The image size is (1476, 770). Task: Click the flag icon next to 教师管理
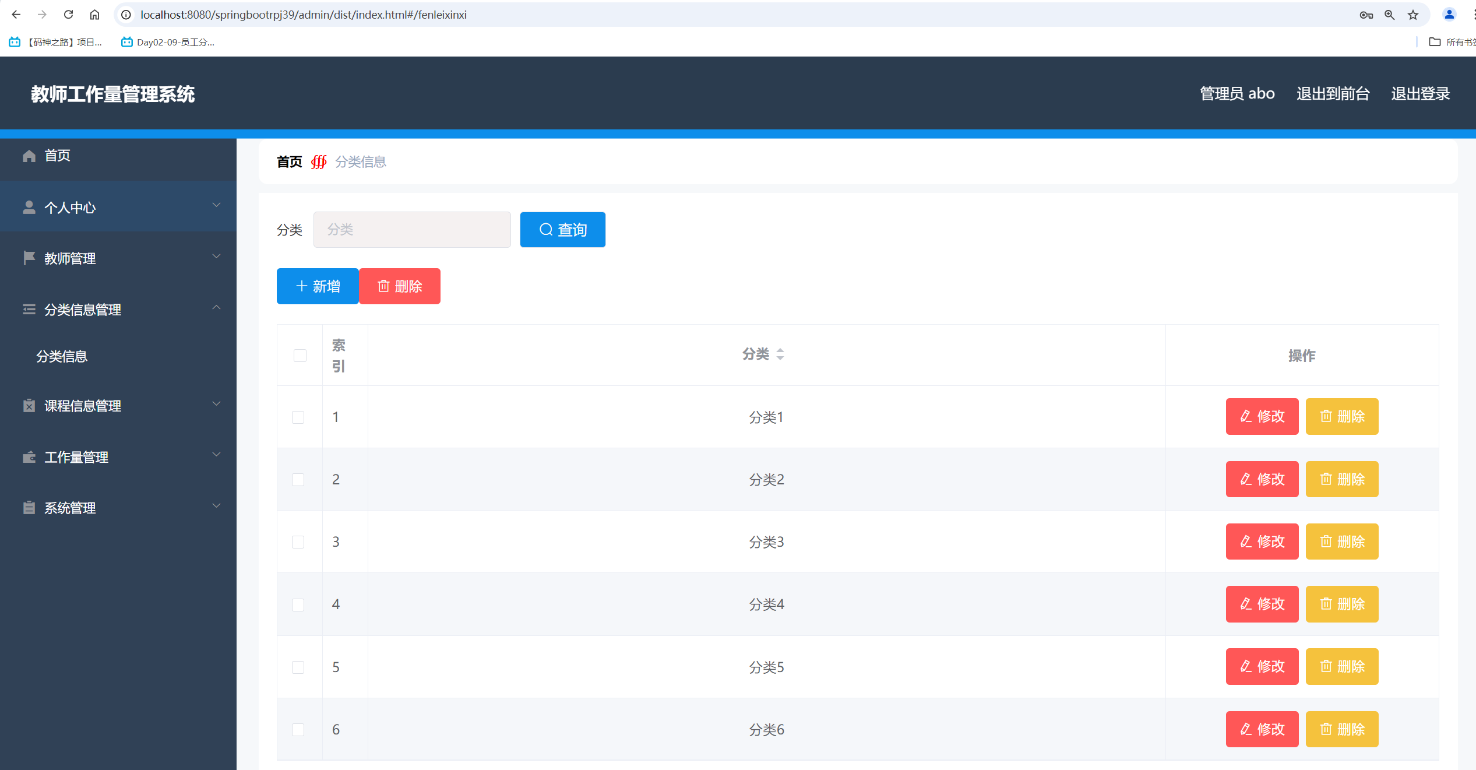29,258
